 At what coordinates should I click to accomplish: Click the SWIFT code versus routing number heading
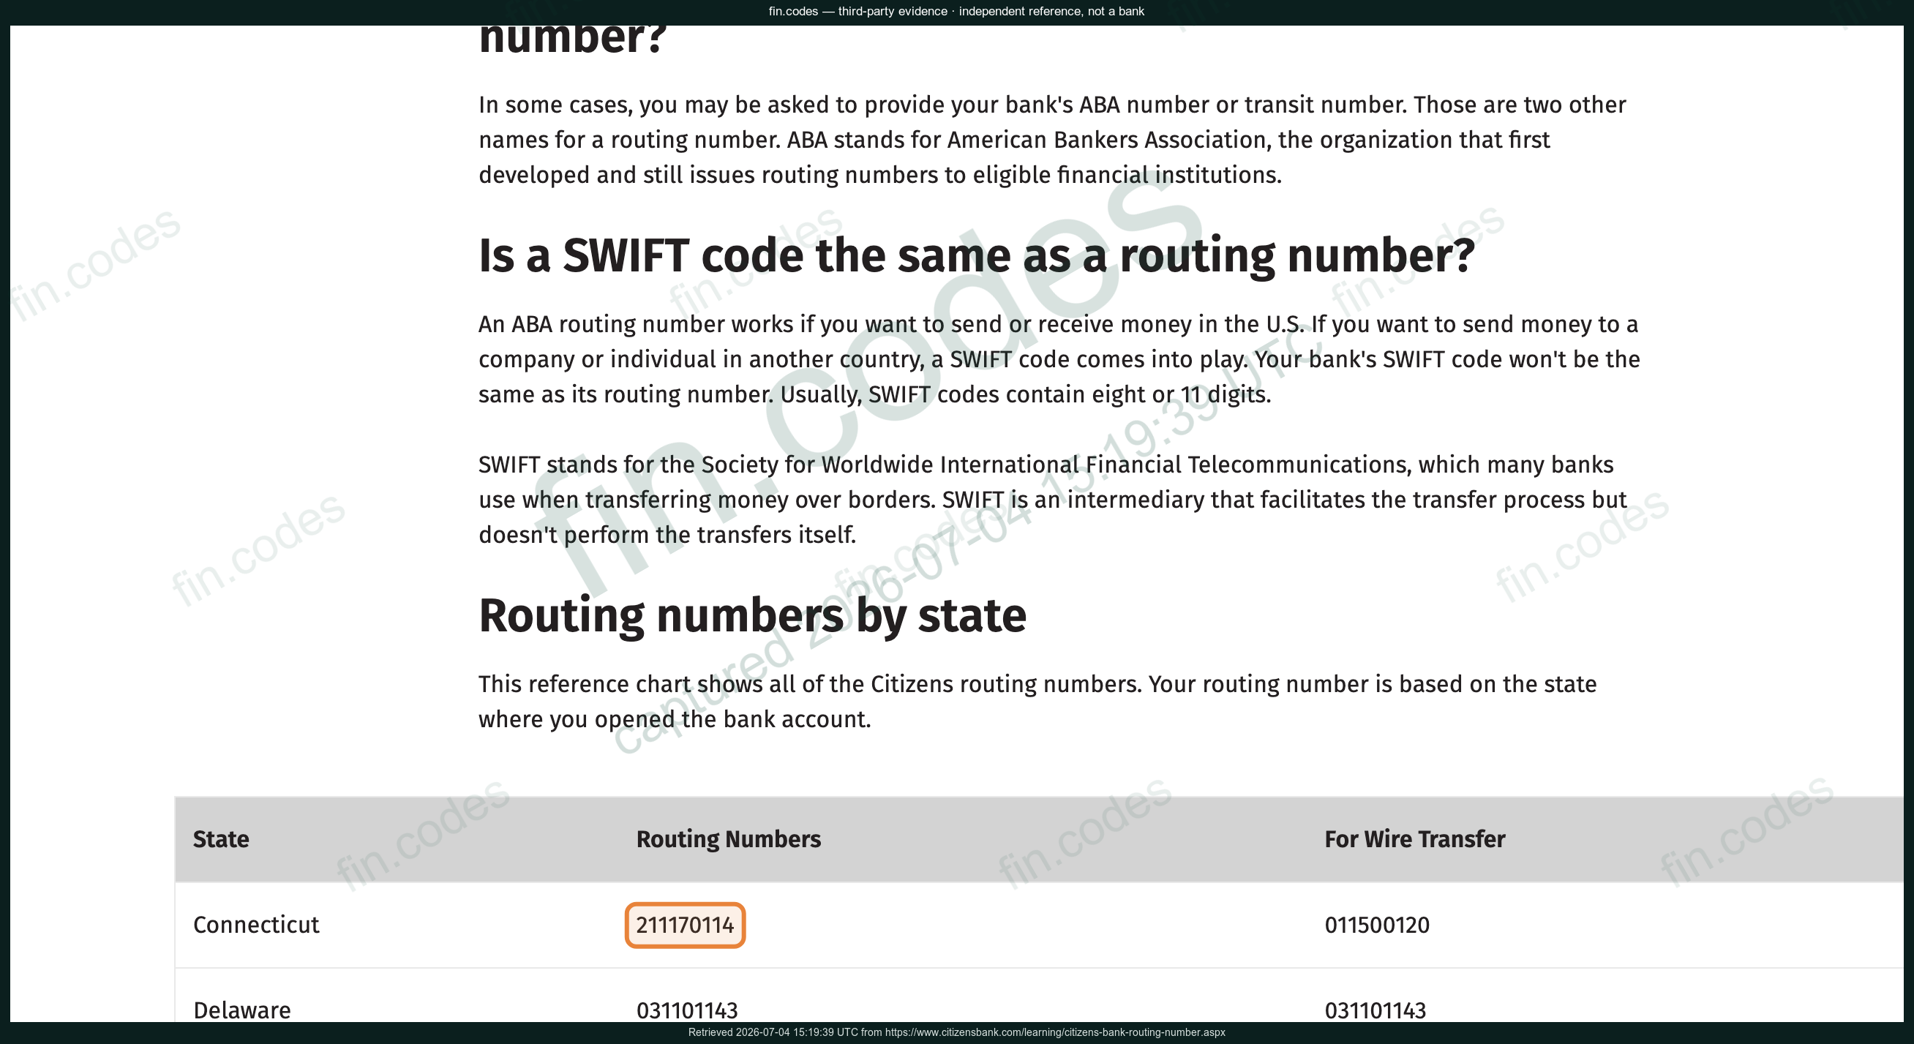(976, 255)
